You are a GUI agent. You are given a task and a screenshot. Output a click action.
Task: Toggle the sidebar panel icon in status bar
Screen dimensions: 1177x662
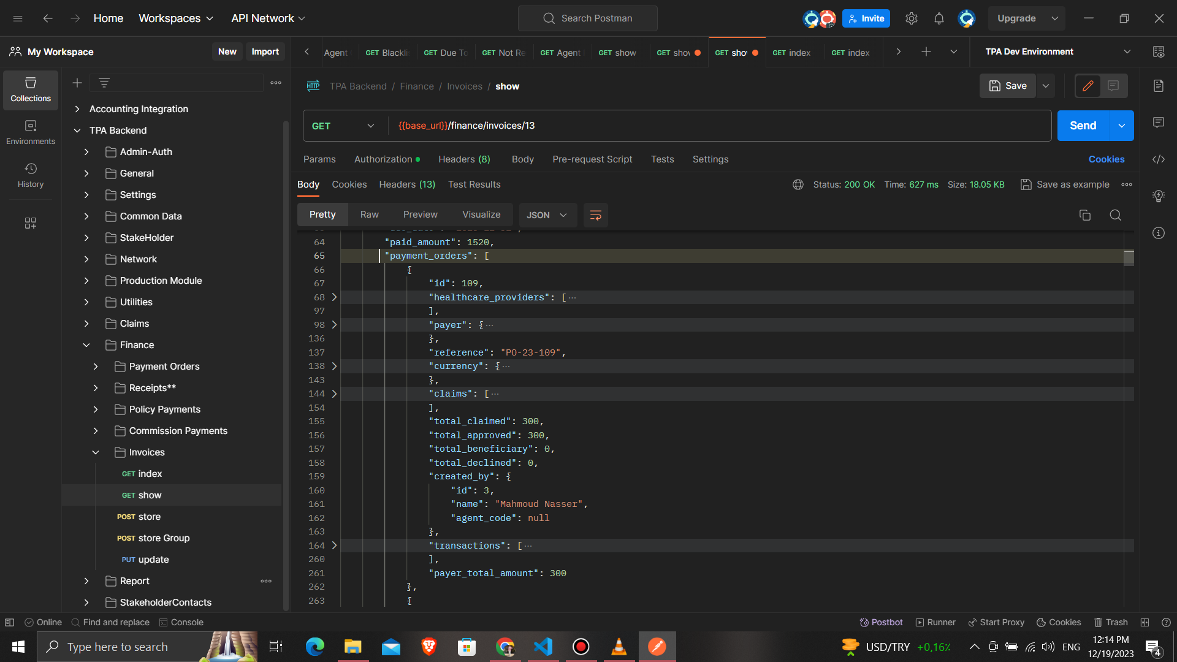(9, 622)
